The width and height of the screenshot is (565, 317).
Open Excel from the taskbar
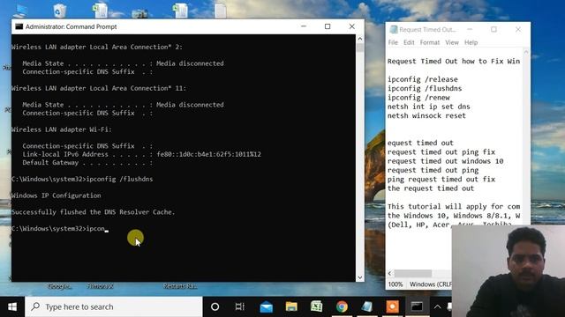pos(316,306)
